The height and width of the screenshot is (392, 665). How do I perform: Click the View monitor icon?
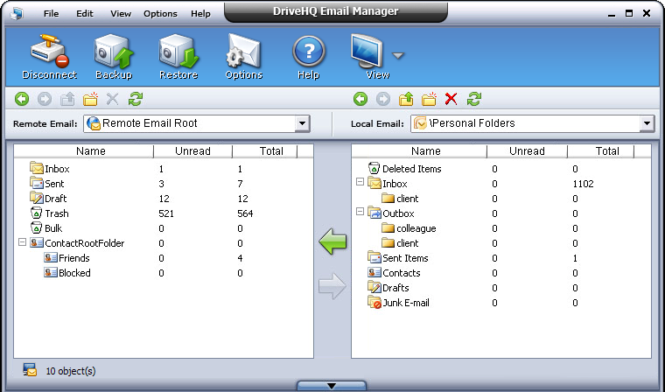pos(370,52)
